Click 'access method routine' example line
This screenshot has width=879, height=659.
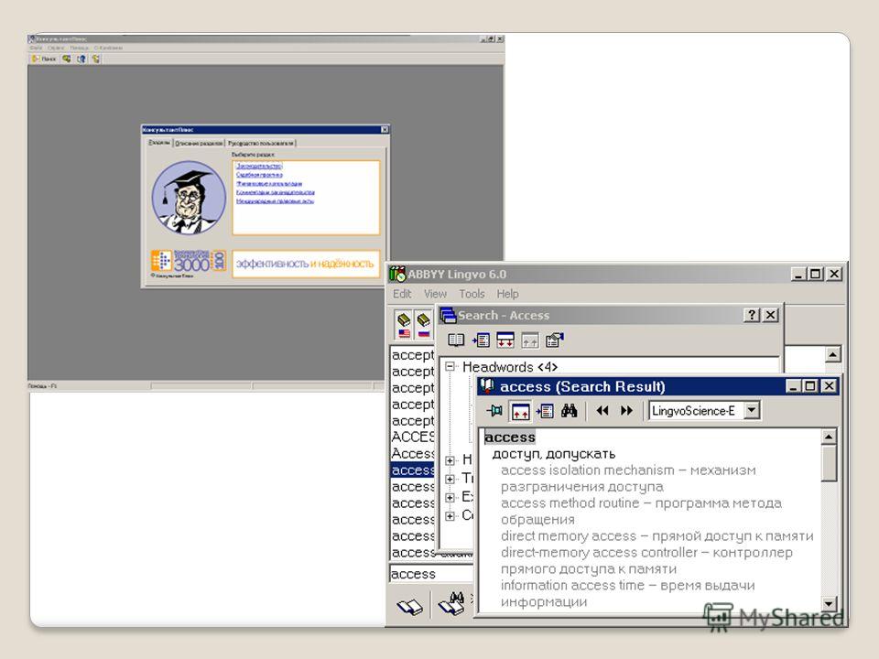coord(641,511)
